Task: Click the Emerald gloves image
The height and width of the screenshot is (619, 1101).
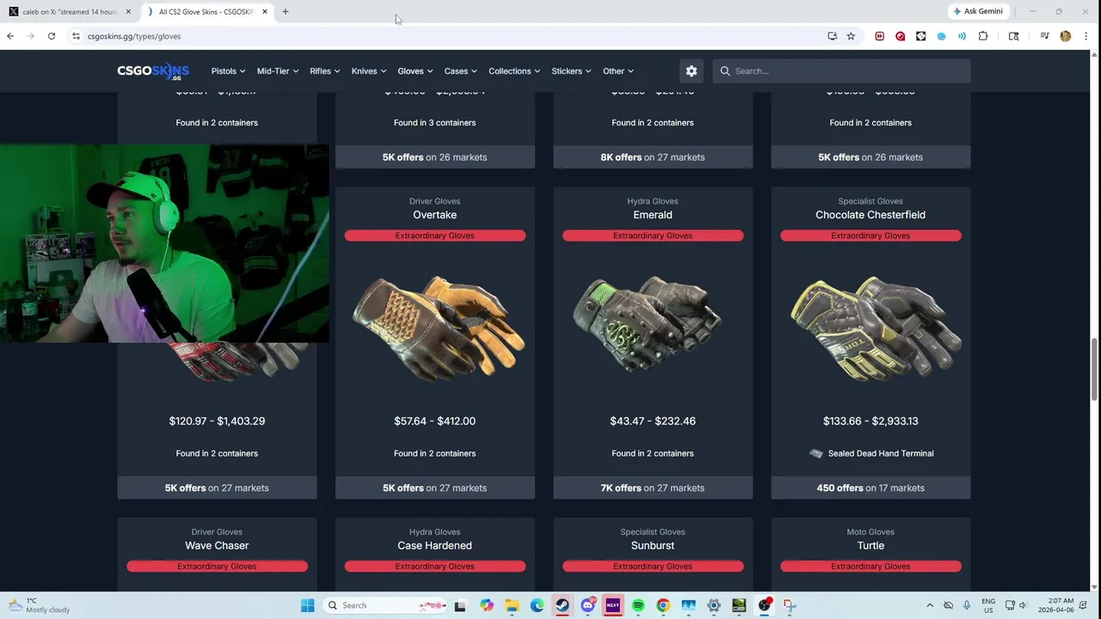Action: click(x=647, y=325)
